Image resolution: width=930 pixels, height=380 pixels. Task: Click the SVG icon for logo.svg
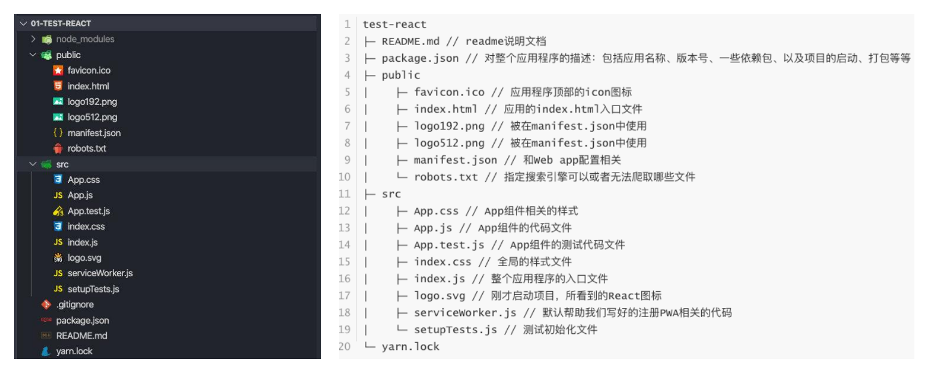(x=58, y=258)
